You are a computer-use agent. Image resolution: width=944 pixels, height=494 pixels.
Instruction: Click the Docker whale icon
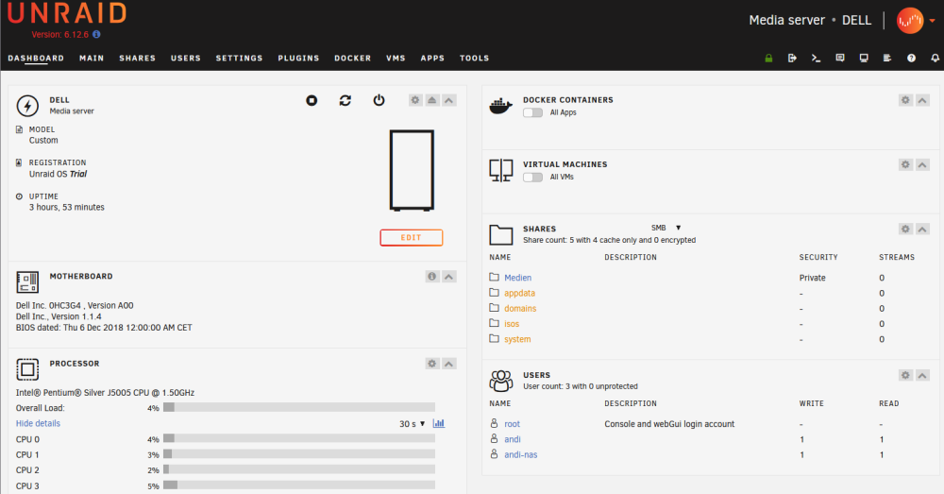coord(501,106)
